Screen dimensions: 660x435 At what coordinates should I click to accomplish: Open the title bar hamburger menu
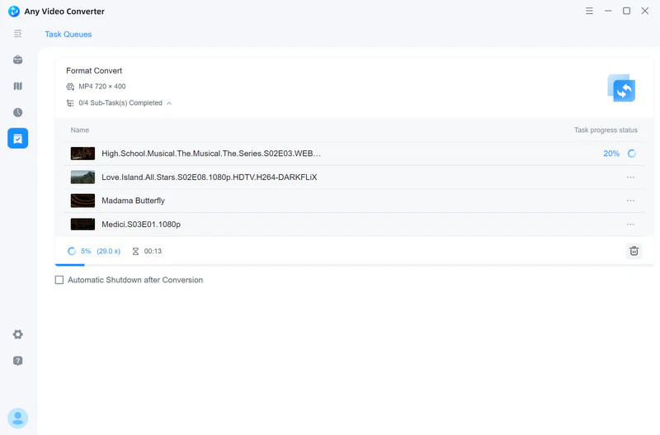(589, 11)
